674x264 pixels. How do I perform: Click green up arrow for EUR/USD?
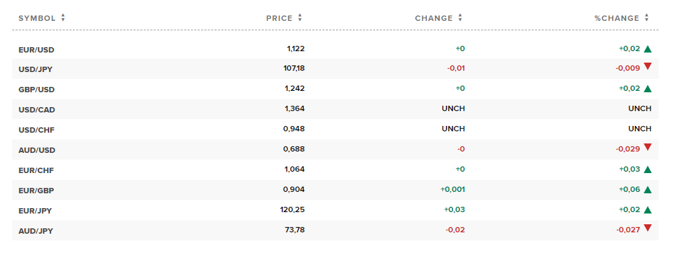tap(648, 49)
